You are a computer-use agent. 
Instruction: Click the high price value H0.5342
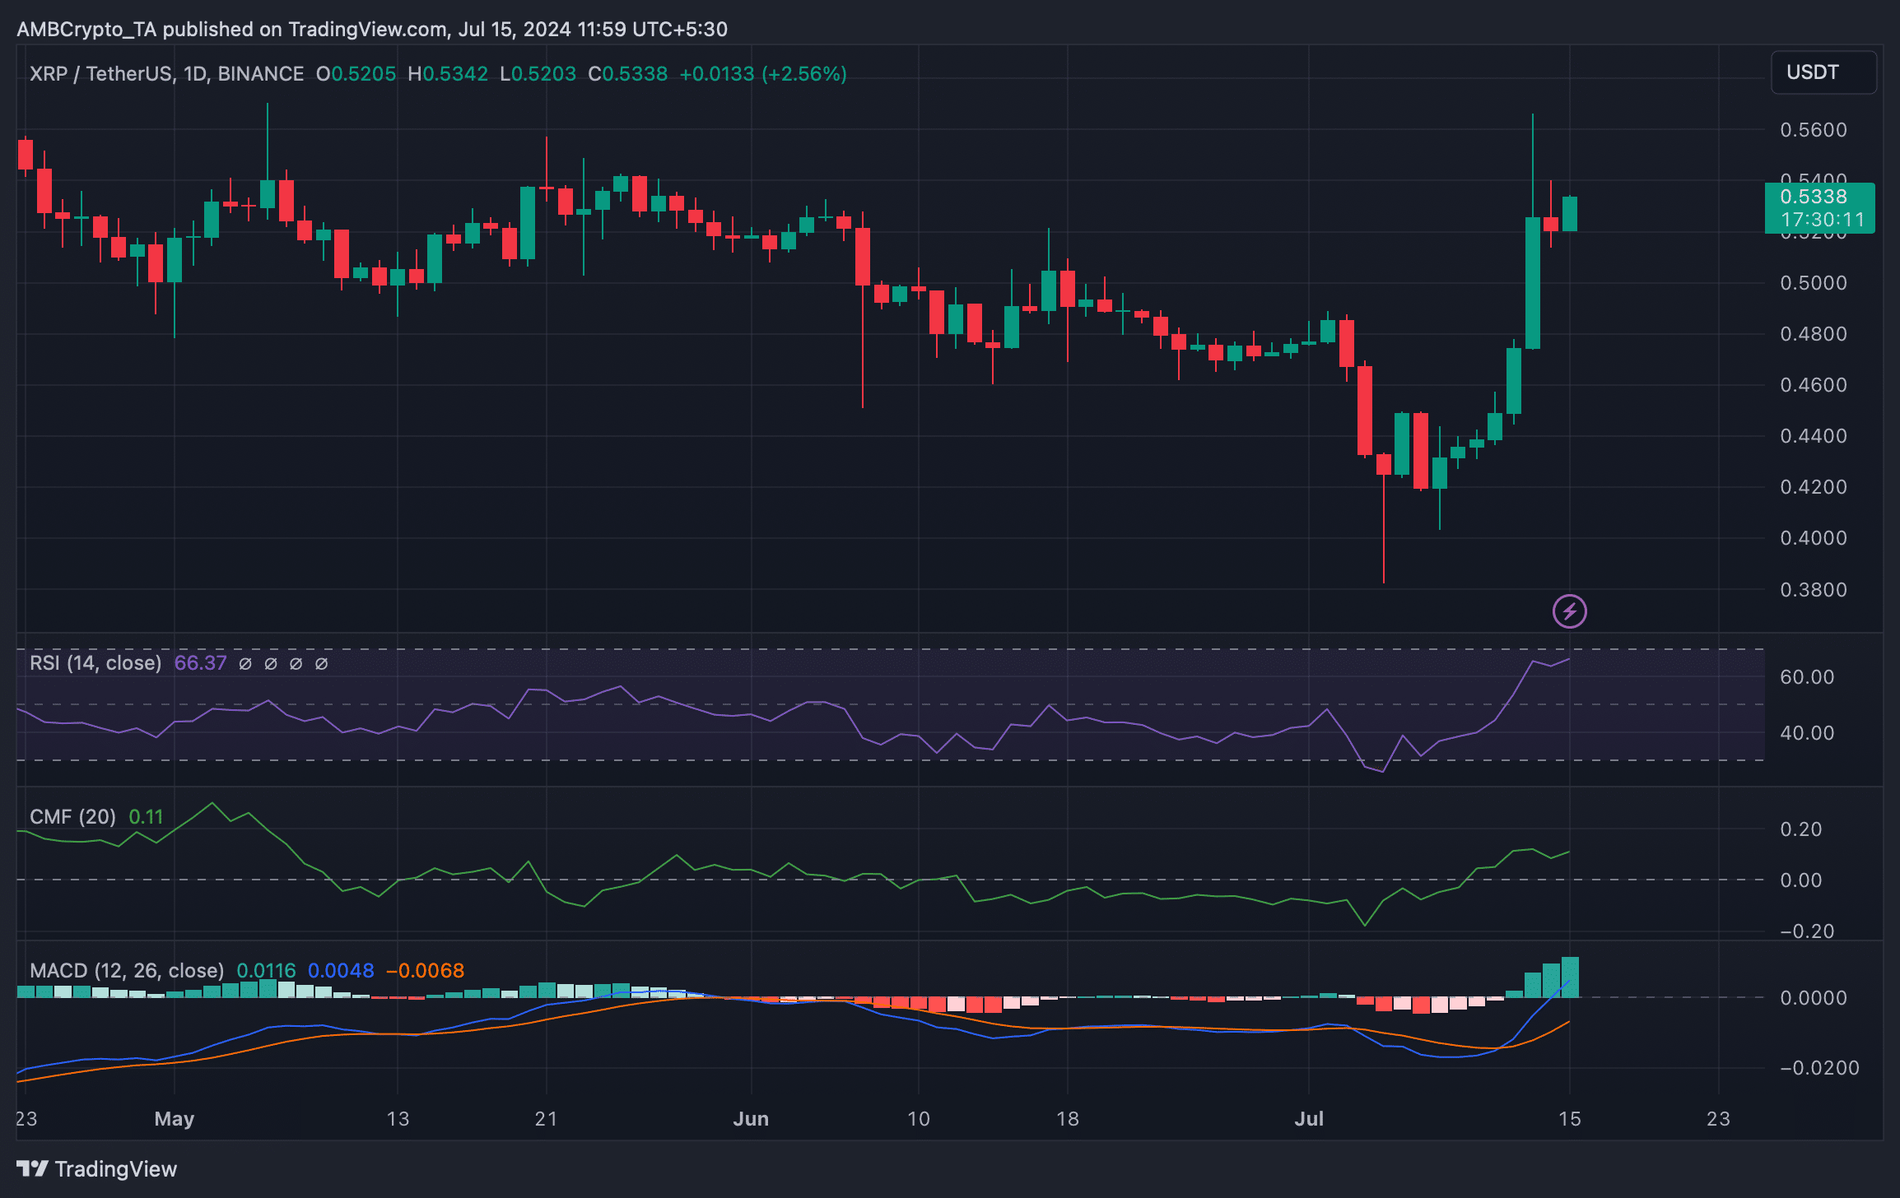448,74
